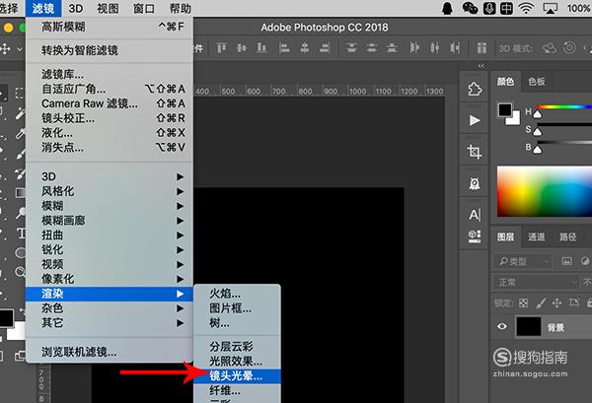
Task: Select the Move tool icon in options bar
Action: click(5, 48)
